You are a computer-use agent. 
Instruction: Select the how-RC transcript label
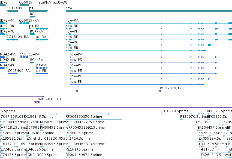tap(72, 42)
